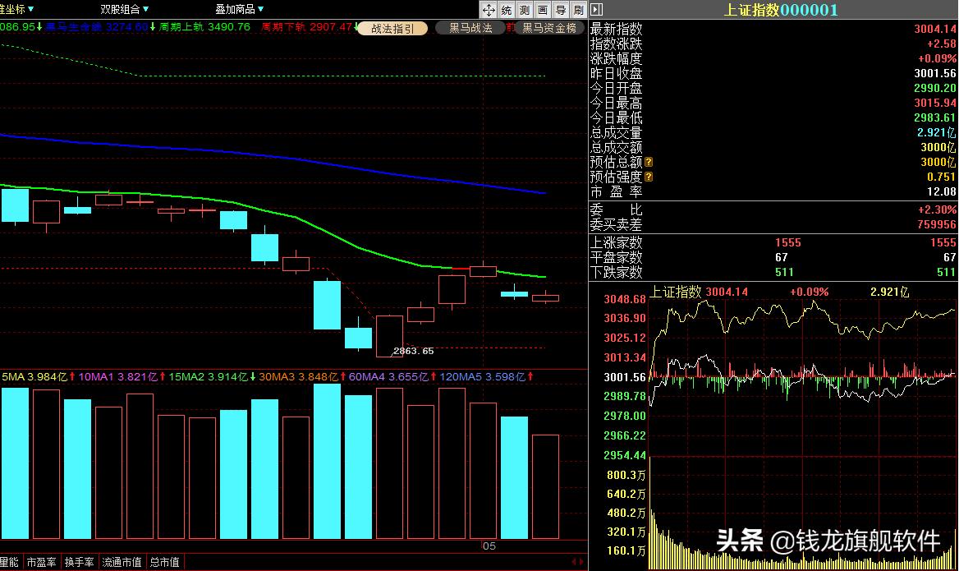The height and width of the screenshot is (571, 959).
Task: Open the 坐标 coordinate dropdown
Action: tap(17, 9)
